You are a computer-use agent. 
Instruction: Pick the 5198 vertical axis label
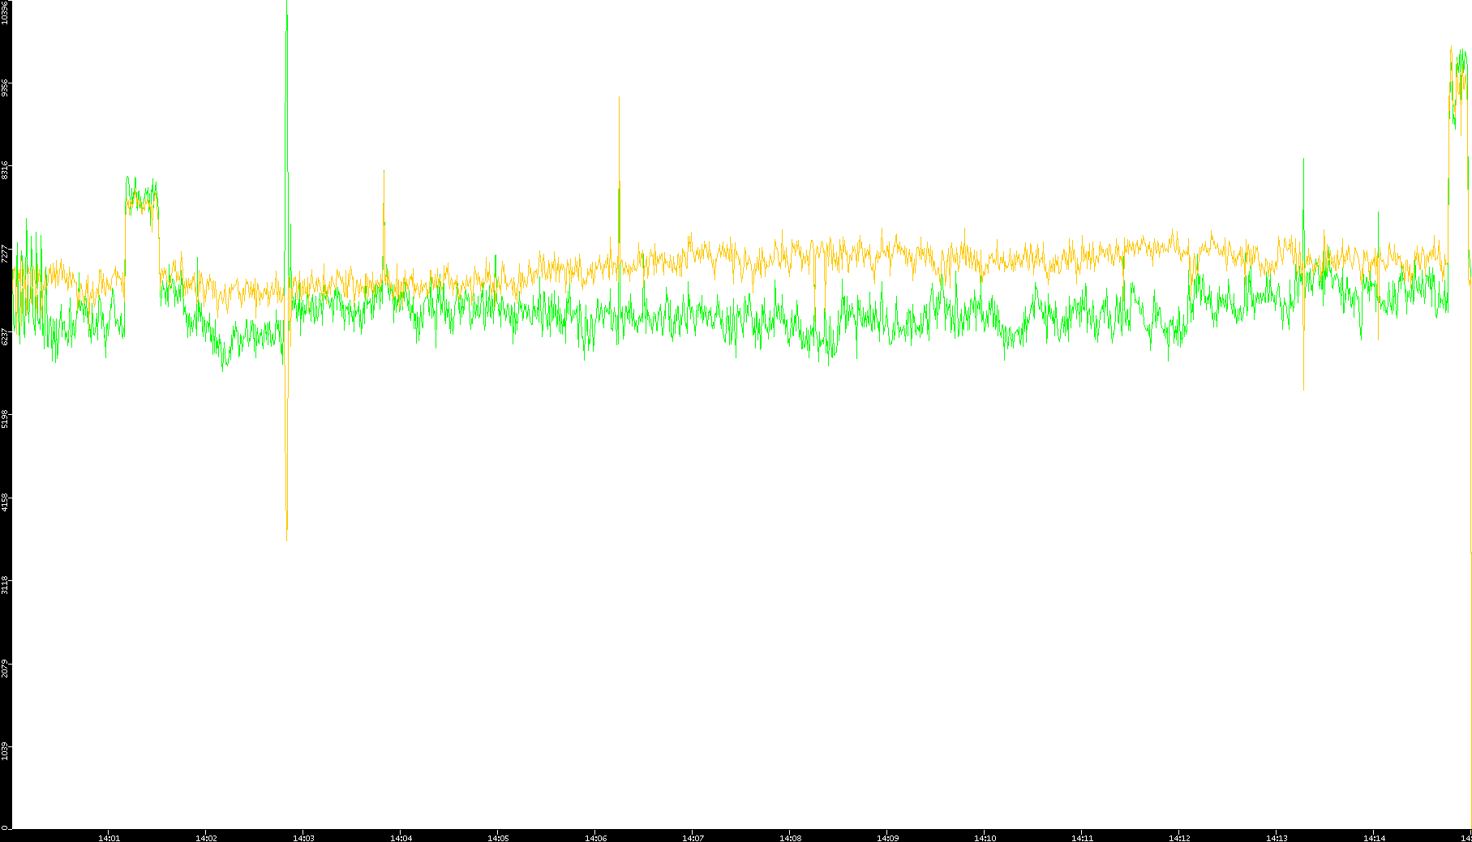pos(5,419)
